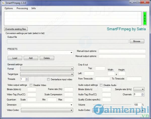Click the Quantizer Max field
This screenshot has width=151, height=119.
(68, 100)
